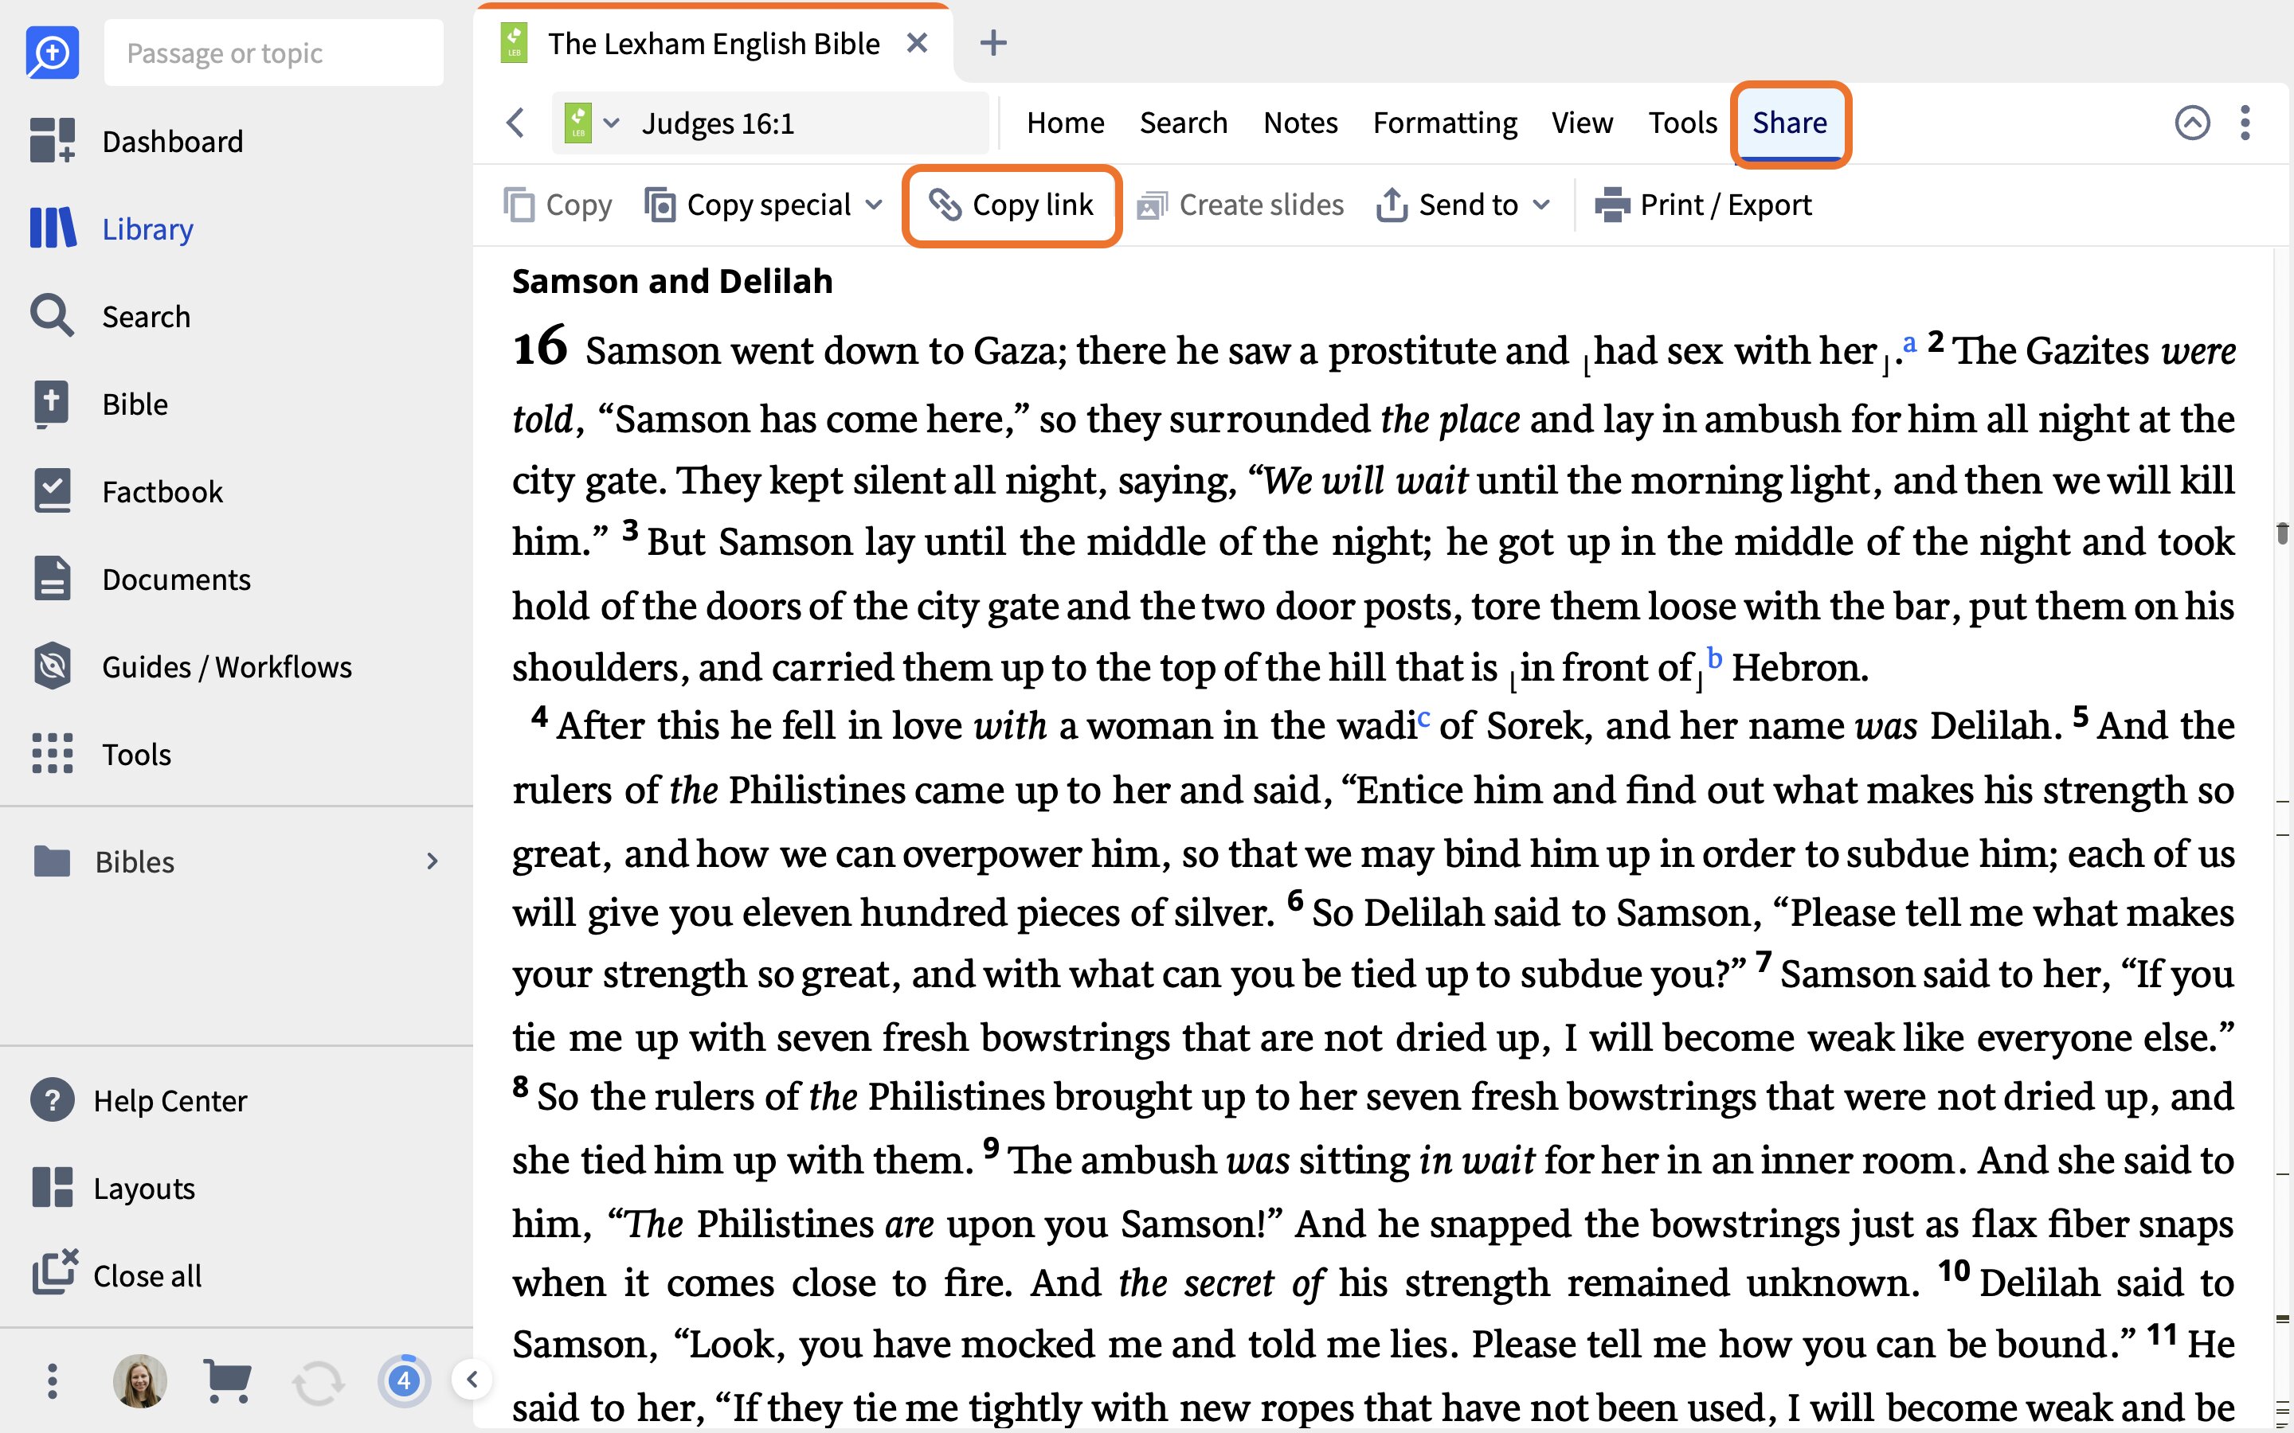This screenshot has height=1433, width=2294.
Task: Switch to the Formatting tab
Action: click(x=1445, y=123)
